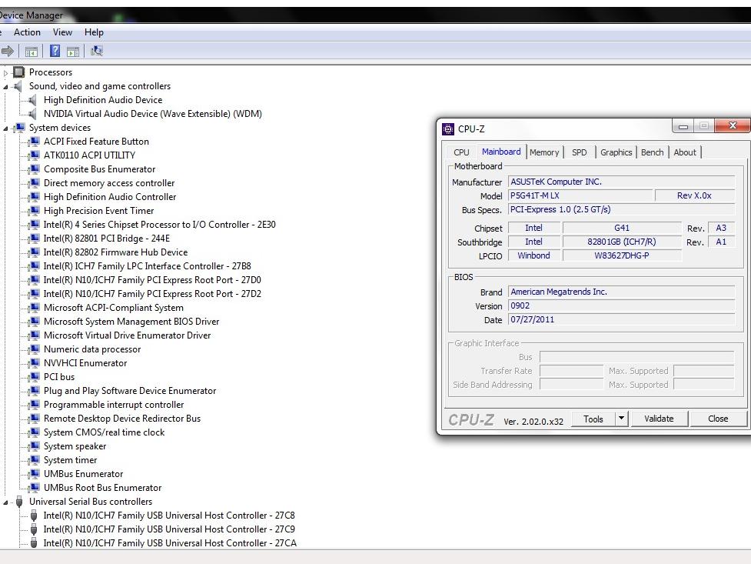Screen dimensions: 751x564
Task: Click the Sound, video and game controllers speaker icon
Action: pyautogui.click(x=18, y=86)
